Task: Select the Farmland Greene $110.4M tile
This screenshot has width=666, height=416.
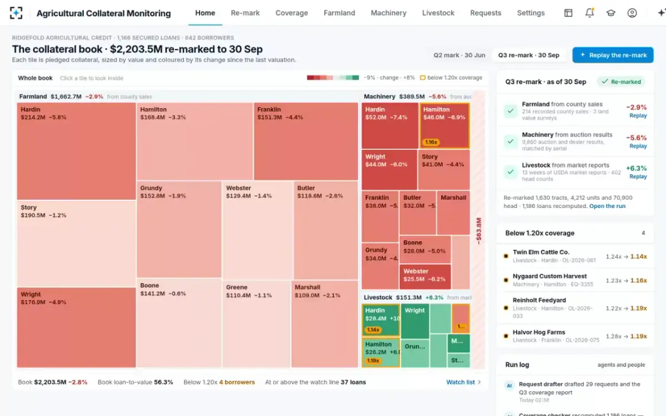Action: pos(256,324)
